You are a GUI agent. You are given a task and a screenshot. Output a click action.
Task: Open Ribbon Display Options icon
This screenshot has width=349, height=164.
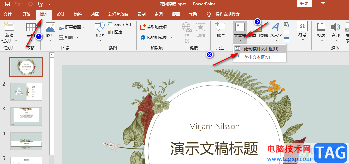323,4
